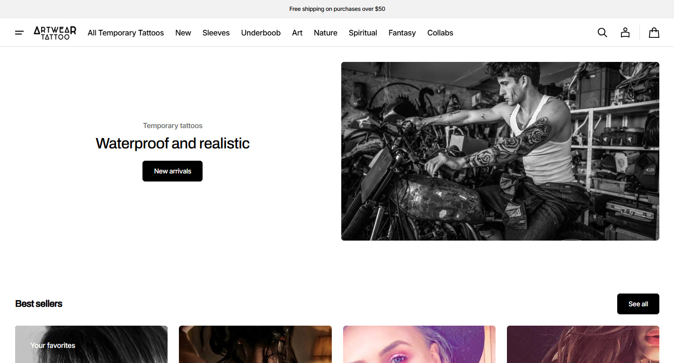
Task: Open the Collabs menu item
Action: pyautogui.click(x=440, y=33)
